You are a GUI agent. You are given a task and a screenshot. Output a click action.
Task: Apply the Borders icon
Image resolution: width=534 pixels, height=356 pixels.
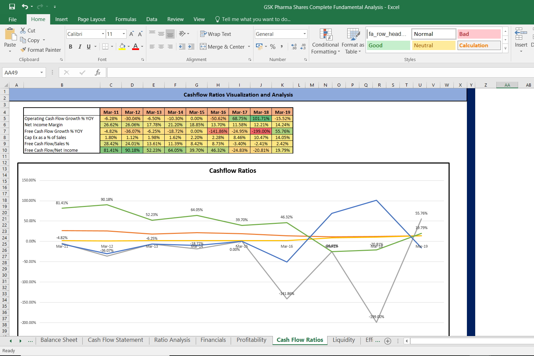coord(105,46)
